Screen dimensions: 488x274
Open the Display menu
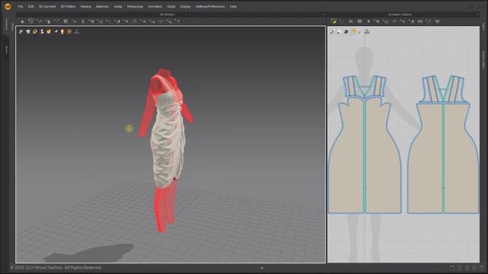click(x=185, y=7)
